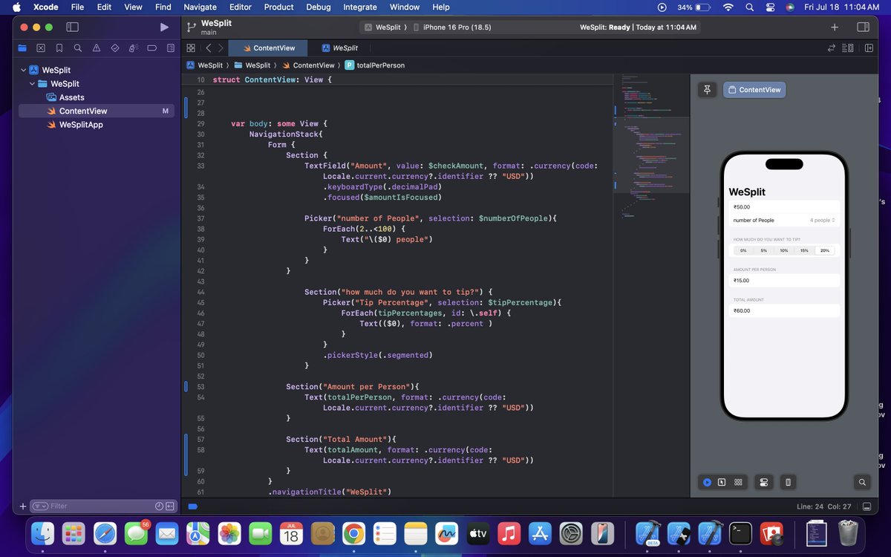The image size is (891, 557).
Task: Toggle the debug area at bottom right
Action: pyautogui.click(x=866, y=506)
